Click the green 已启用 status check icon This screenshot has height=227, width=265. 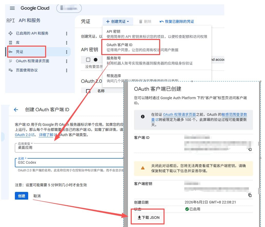tap(187, 209)
